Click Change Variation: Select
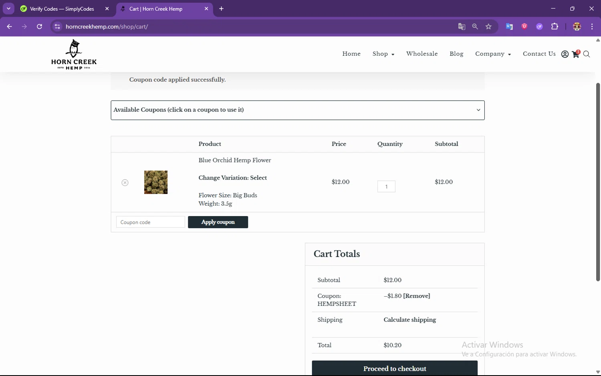601x376 pixels. tap(232, 178)
